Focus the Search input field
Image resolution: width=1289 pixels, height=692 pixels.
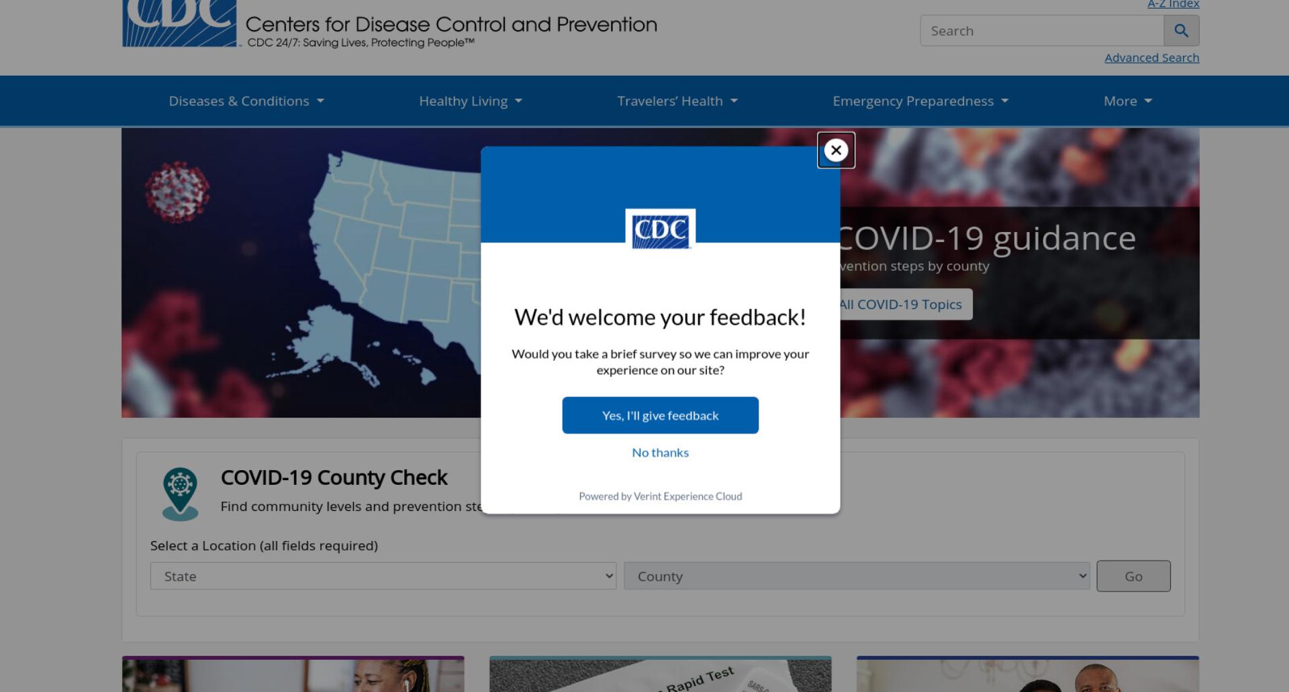[x=1042, y=31]
